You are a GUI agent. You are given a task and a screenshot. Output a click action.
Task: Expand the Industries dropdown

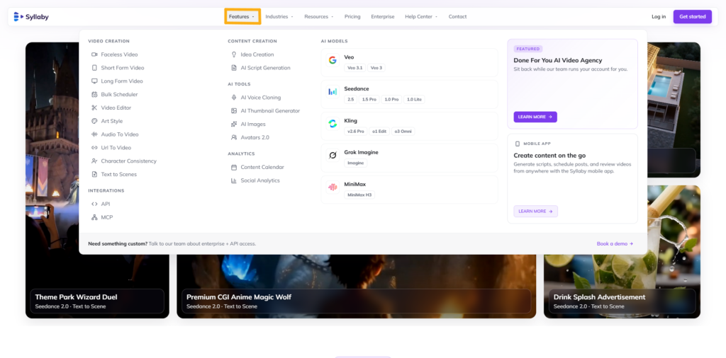tap(279, 17)
